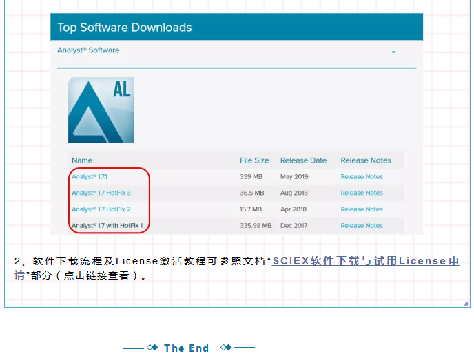Image resolution: width=474 pixels, height=356 pixels.
Task: Click the Analyst AL software logo
Action: pos(101,110)
